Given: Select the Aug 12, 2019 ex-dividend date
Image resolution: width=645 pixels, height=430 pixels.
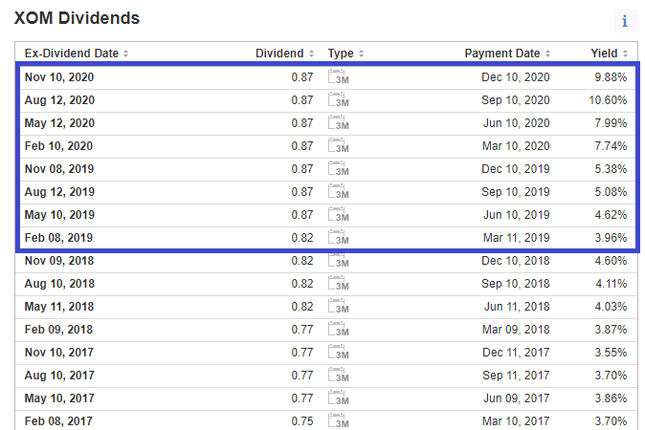Looking at the screenshot, I should tap(59, 192).
